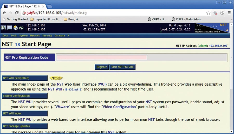Click the NST green refresh arrows icon
The width and height of the screenshot is (234, 134).
coord(21,28)
